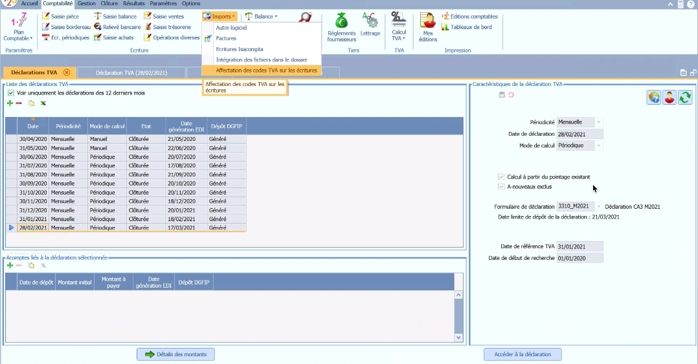This screenshot has height=364, width=698.
Task: Open Saisie ventes
Action: click(164, 16)
